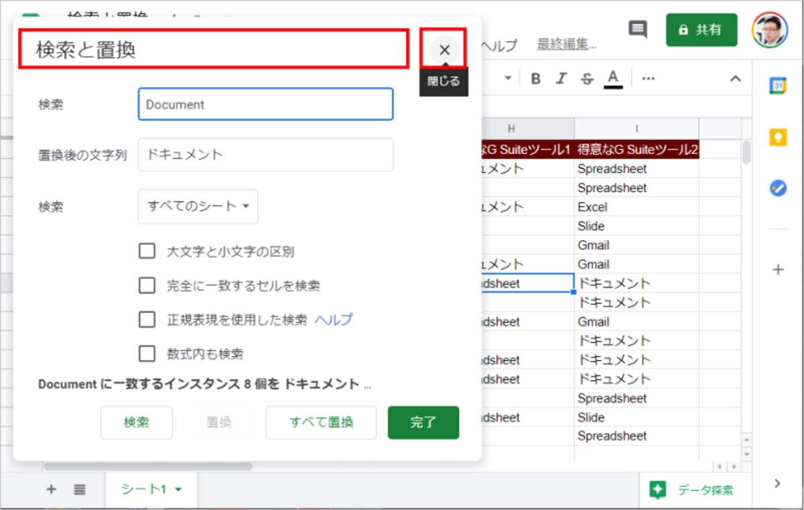The image size is (804, 510).
Task: Enable 正規表現を使用した検索 checkbox
Action: [x=147, y=320]
